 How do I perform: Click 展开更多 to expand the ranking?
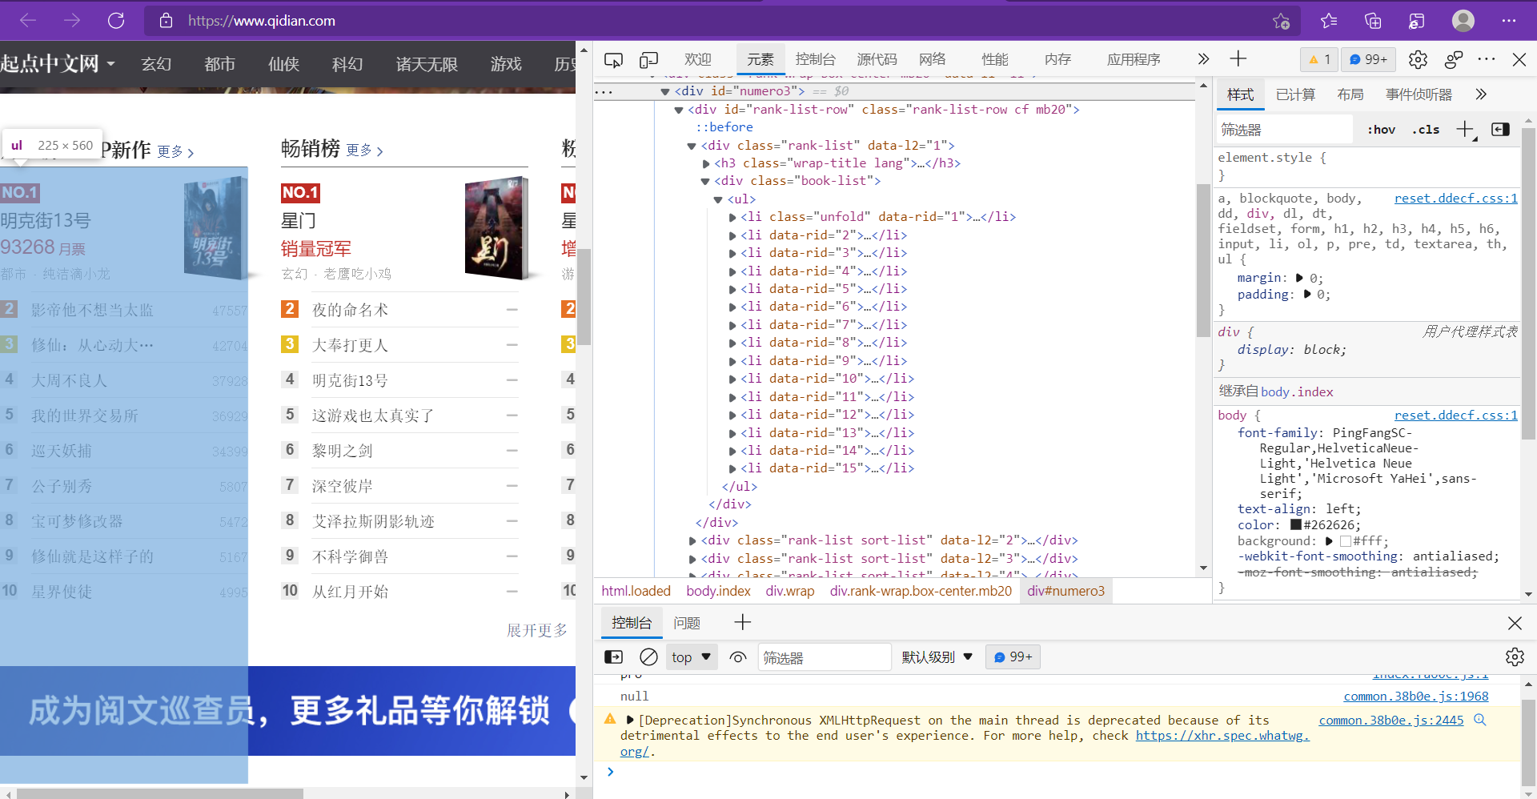[536, 631]
